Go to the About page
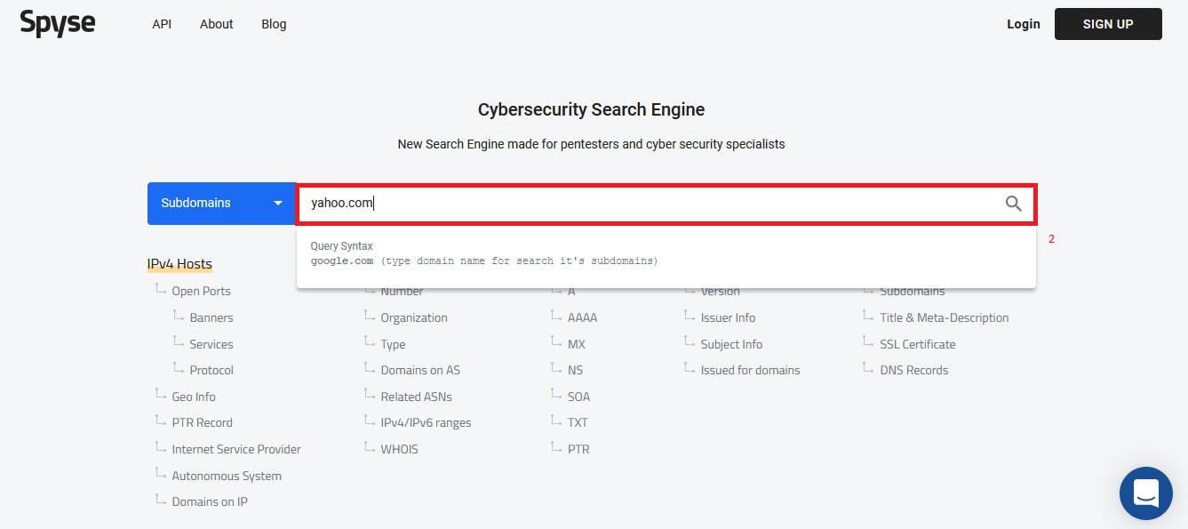 pyautogui.click(x=217, y=24)
